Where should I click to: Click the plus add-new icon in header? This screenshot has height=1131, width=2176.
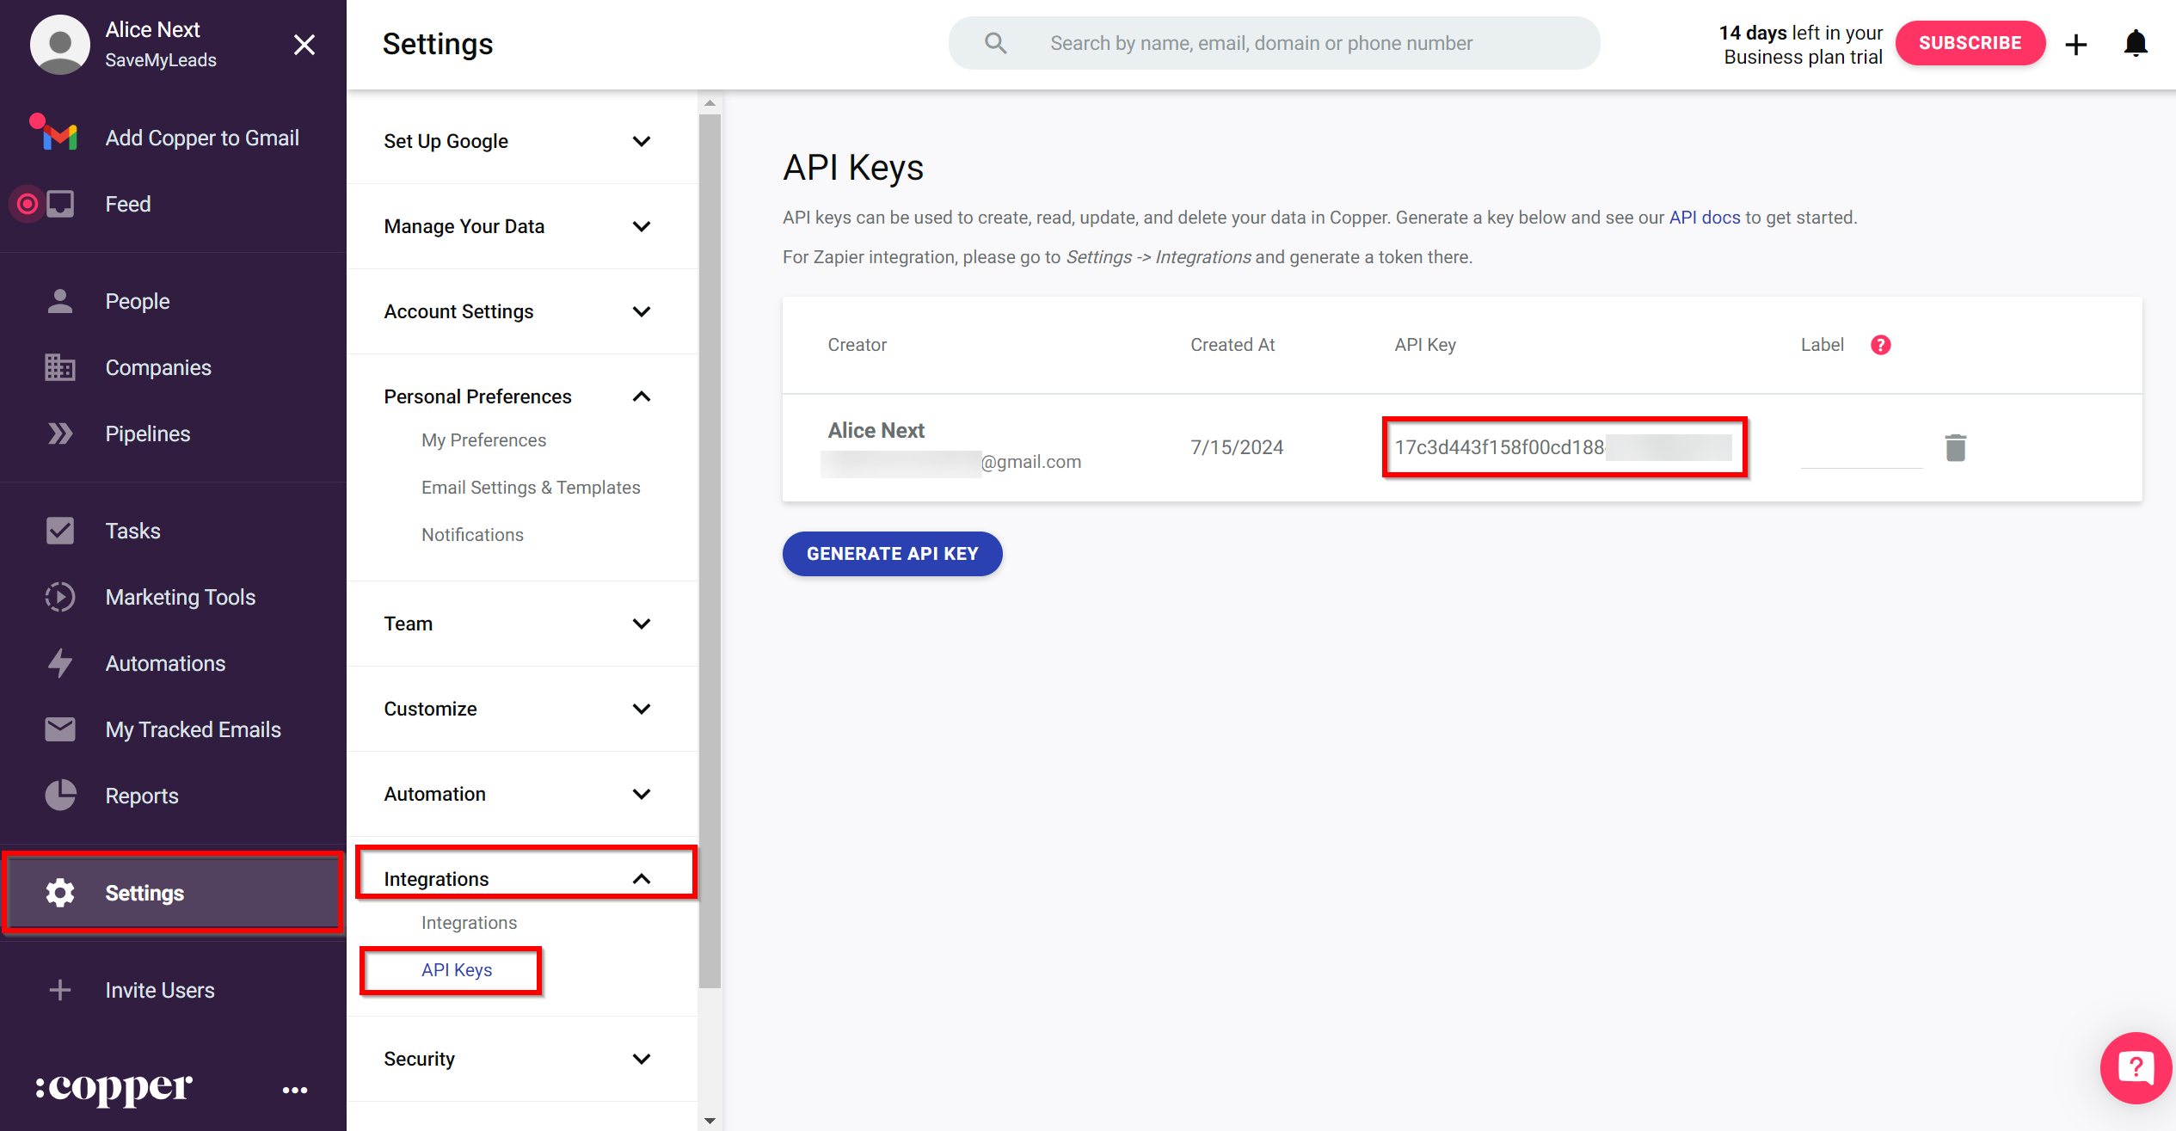[x=2076, y=45]
